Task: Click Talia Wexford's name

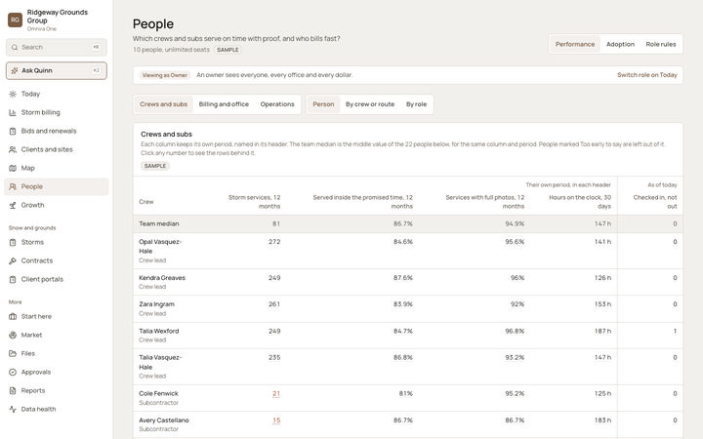Action: coord(159,331)
